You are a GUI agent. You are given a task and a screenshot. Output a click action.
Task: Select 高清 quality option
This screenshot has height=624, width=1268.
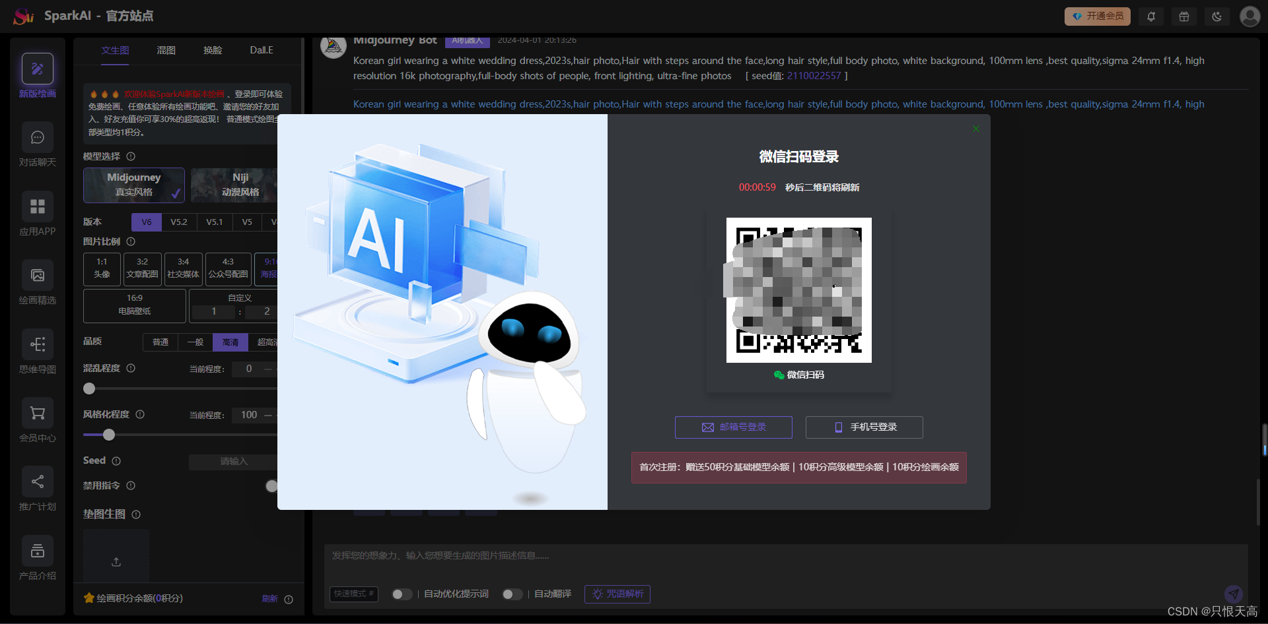(230, 342)
